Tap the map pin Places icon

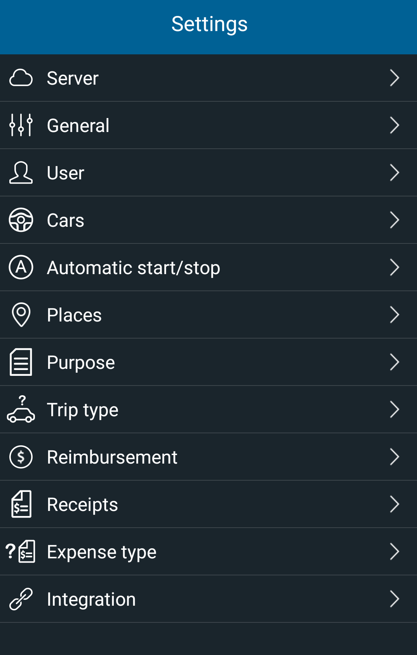[x=21, y=314]
